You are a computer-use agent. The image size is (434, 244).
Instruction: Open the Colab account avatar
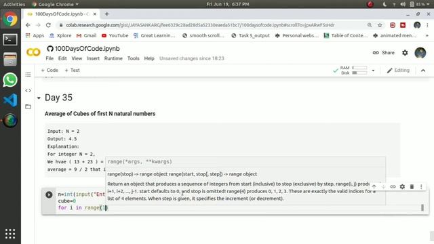(x=420, y=53)
